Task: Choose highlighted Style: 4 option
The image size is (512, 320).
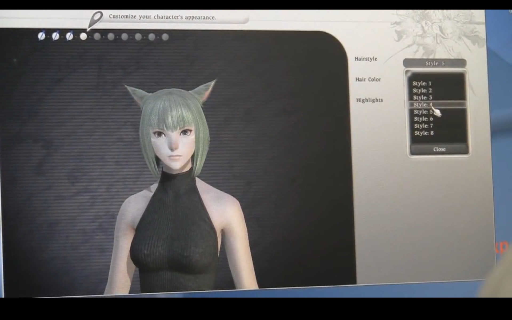Action: click(x=423, y=105)
